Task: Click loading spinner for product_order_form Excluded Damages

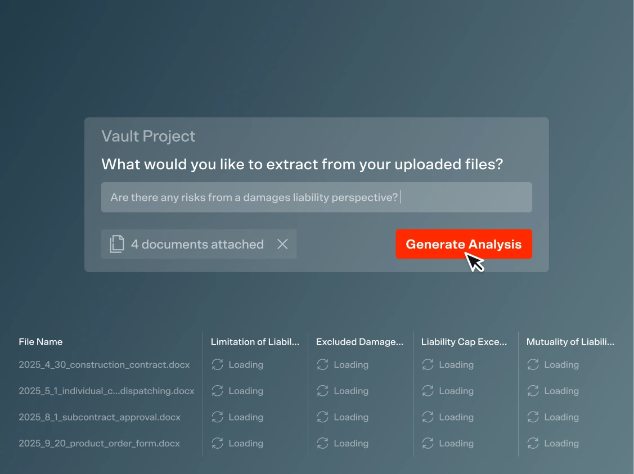Action: tap(323, 443)
